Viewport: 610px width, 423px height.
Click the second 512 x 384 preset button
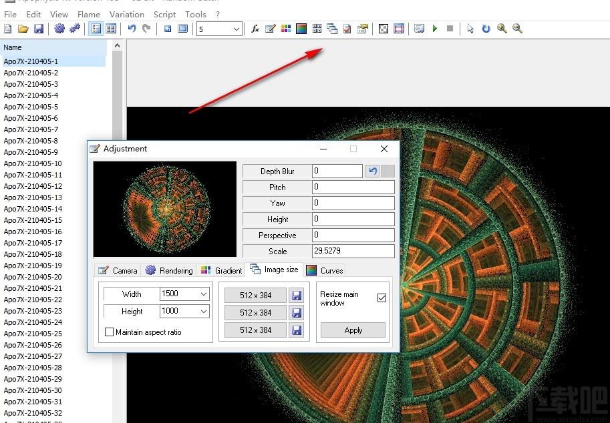point(256,313)
